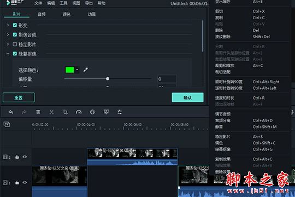Image resolution: width=295 pixels, height=197 pixels.
Task: Uncheck the 影像合成 checkbox
Action: 15,34
